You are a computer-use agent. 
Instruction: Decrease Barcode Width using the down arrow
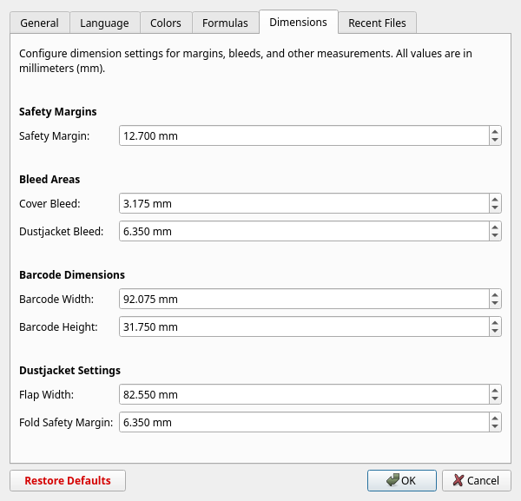(x=494, y=303)
